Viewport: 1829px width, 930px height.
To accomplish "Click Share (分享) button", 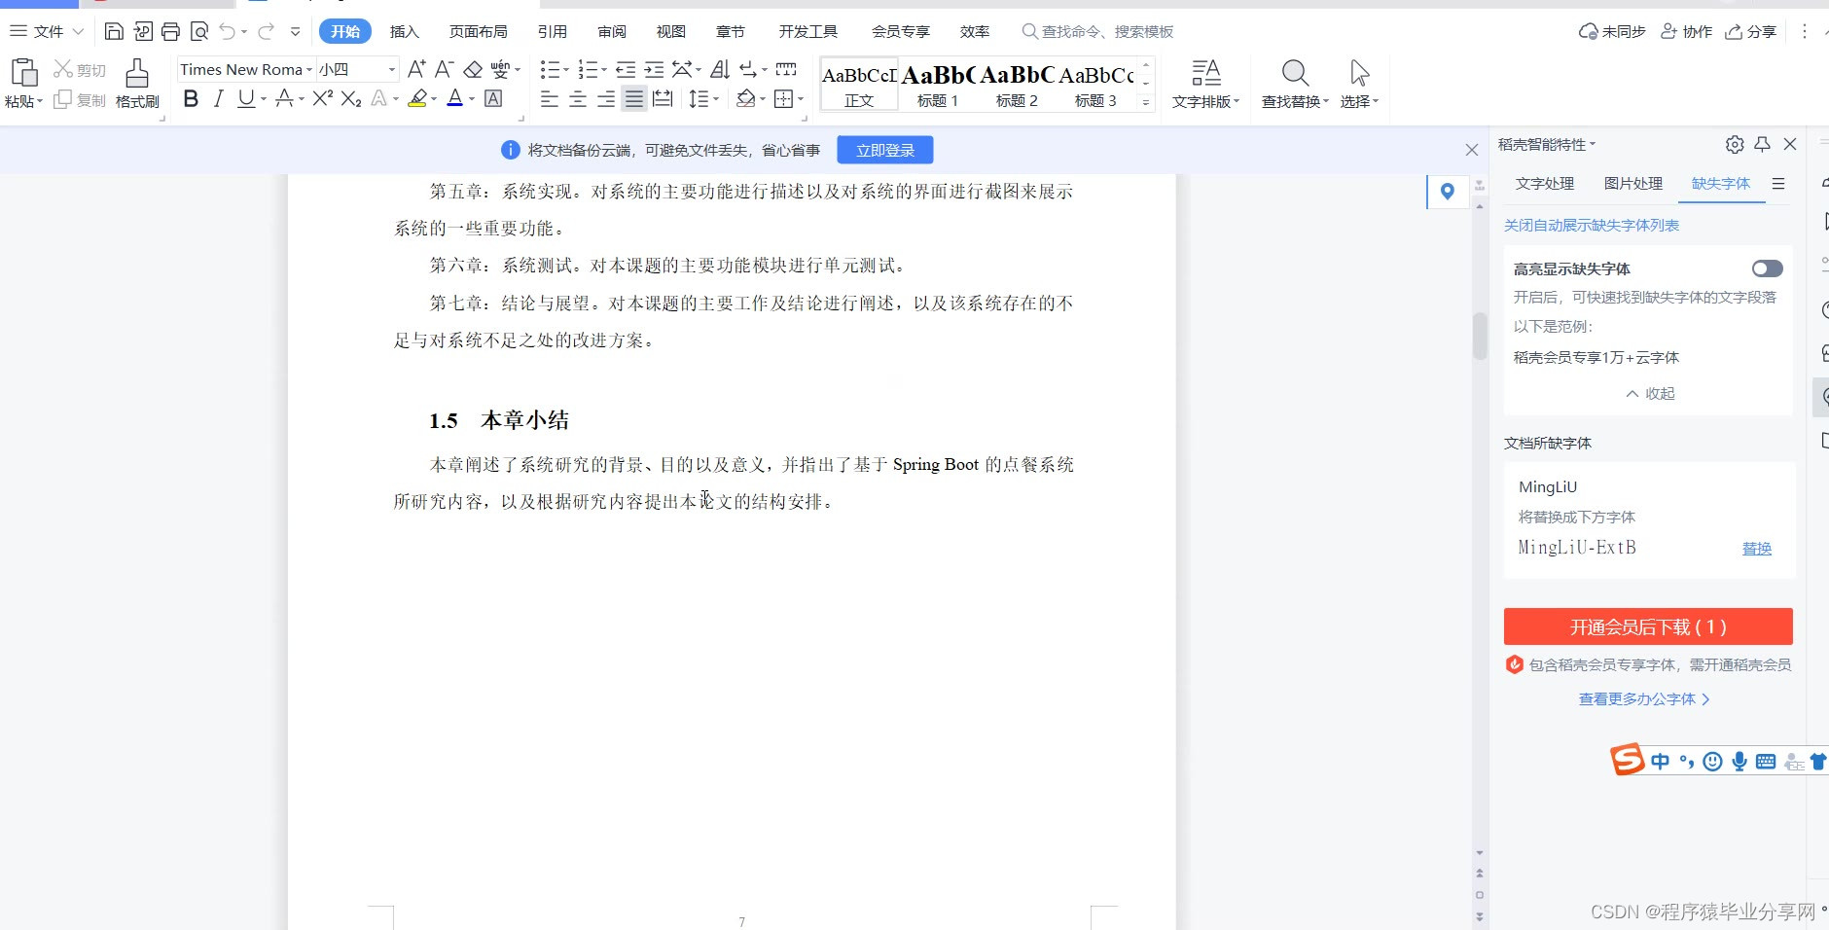I will pos(1751,31).
